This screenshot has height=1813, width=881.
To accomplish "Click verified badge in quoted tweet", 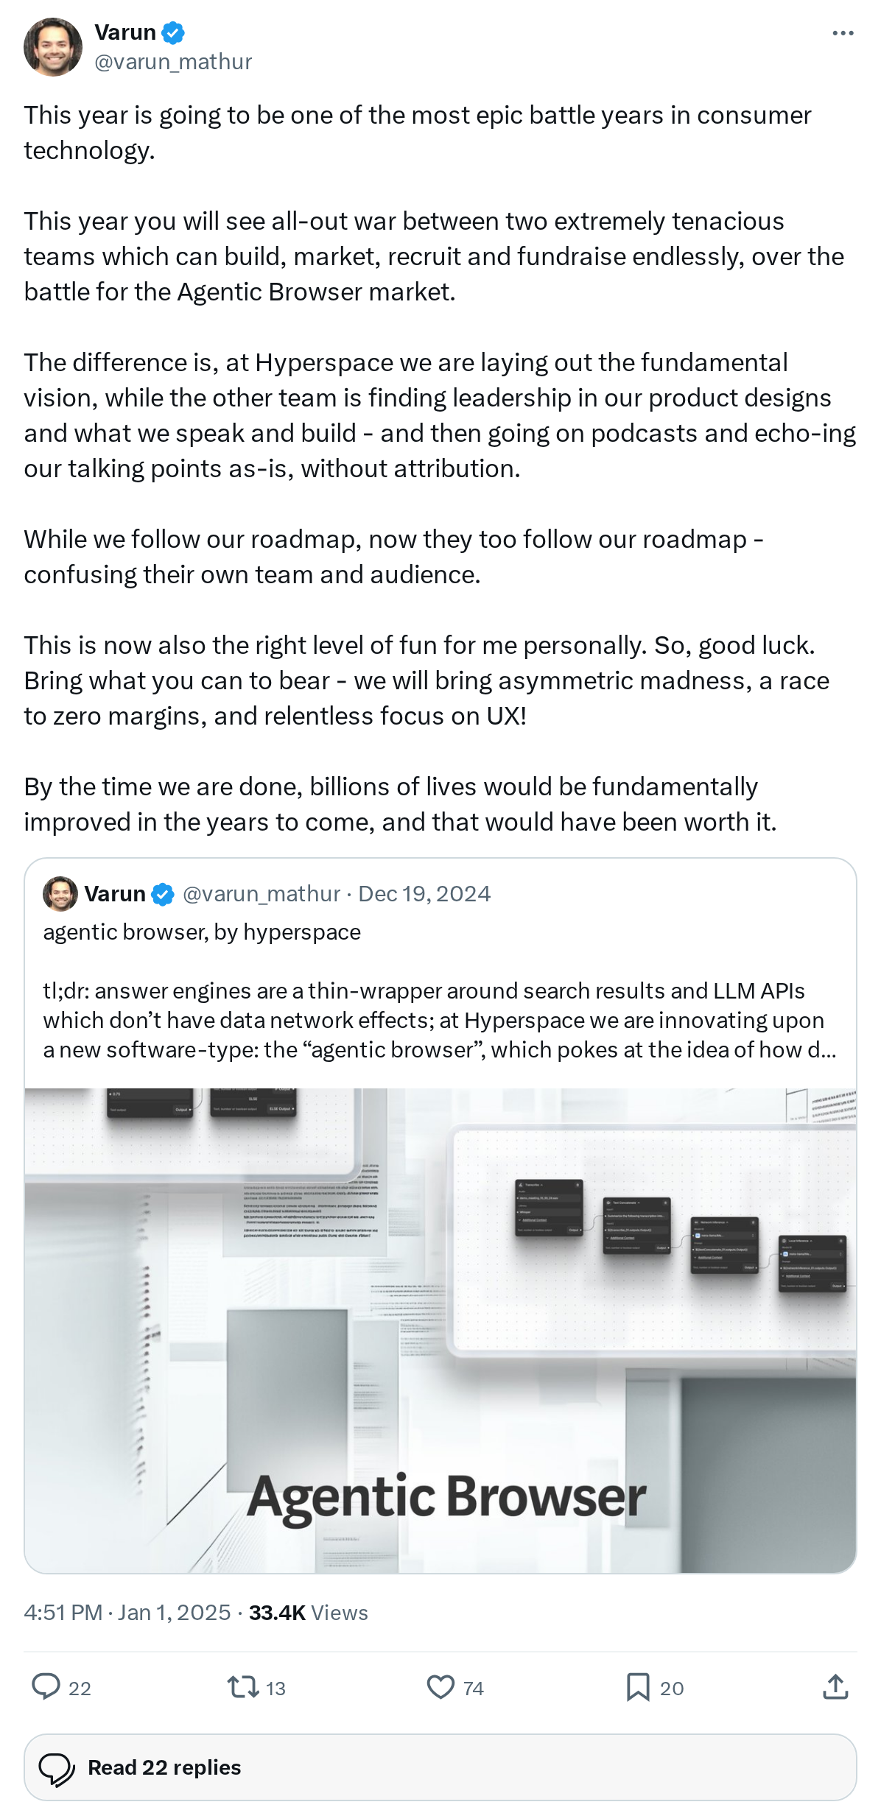I will (x=163, y=895).
